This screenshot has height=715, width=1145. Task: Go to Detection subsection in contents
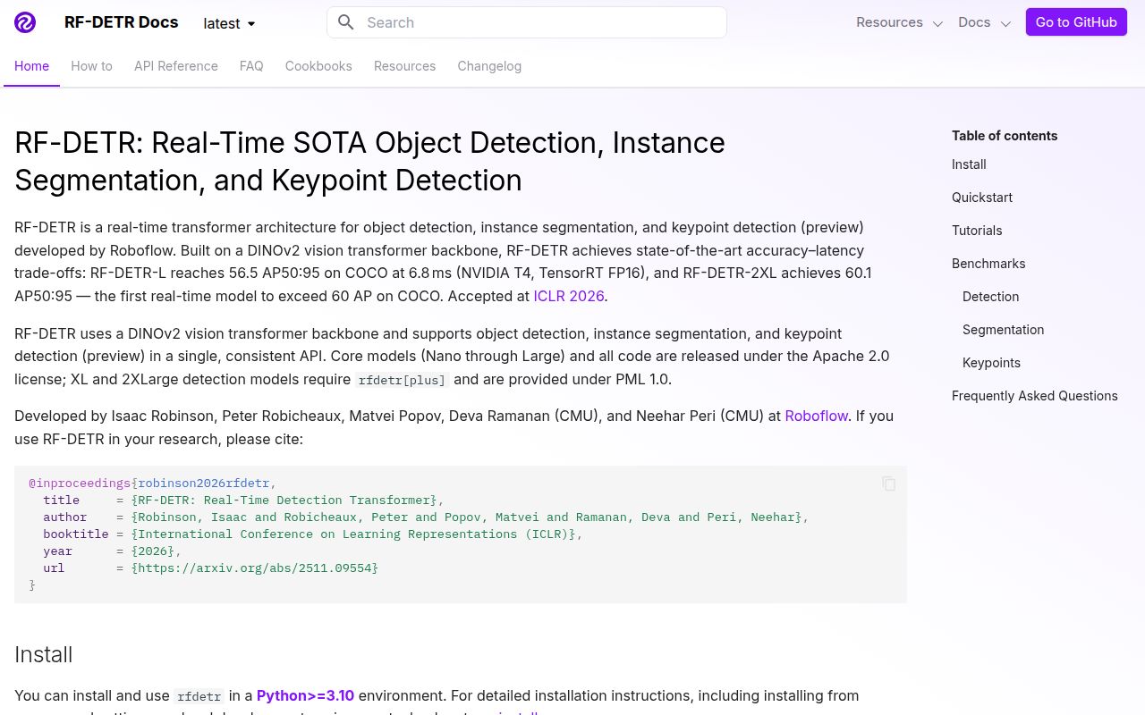990,297
